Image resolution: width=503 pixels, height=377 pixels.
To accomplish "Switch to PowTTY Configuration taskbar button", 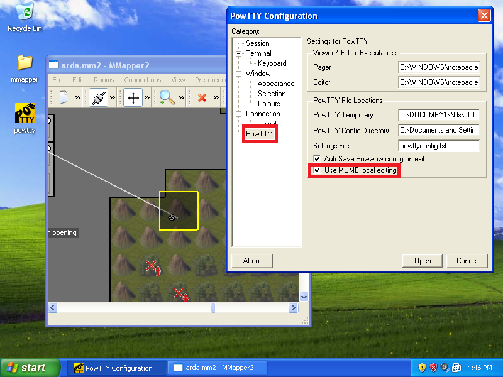I will (x=117, y=368).
